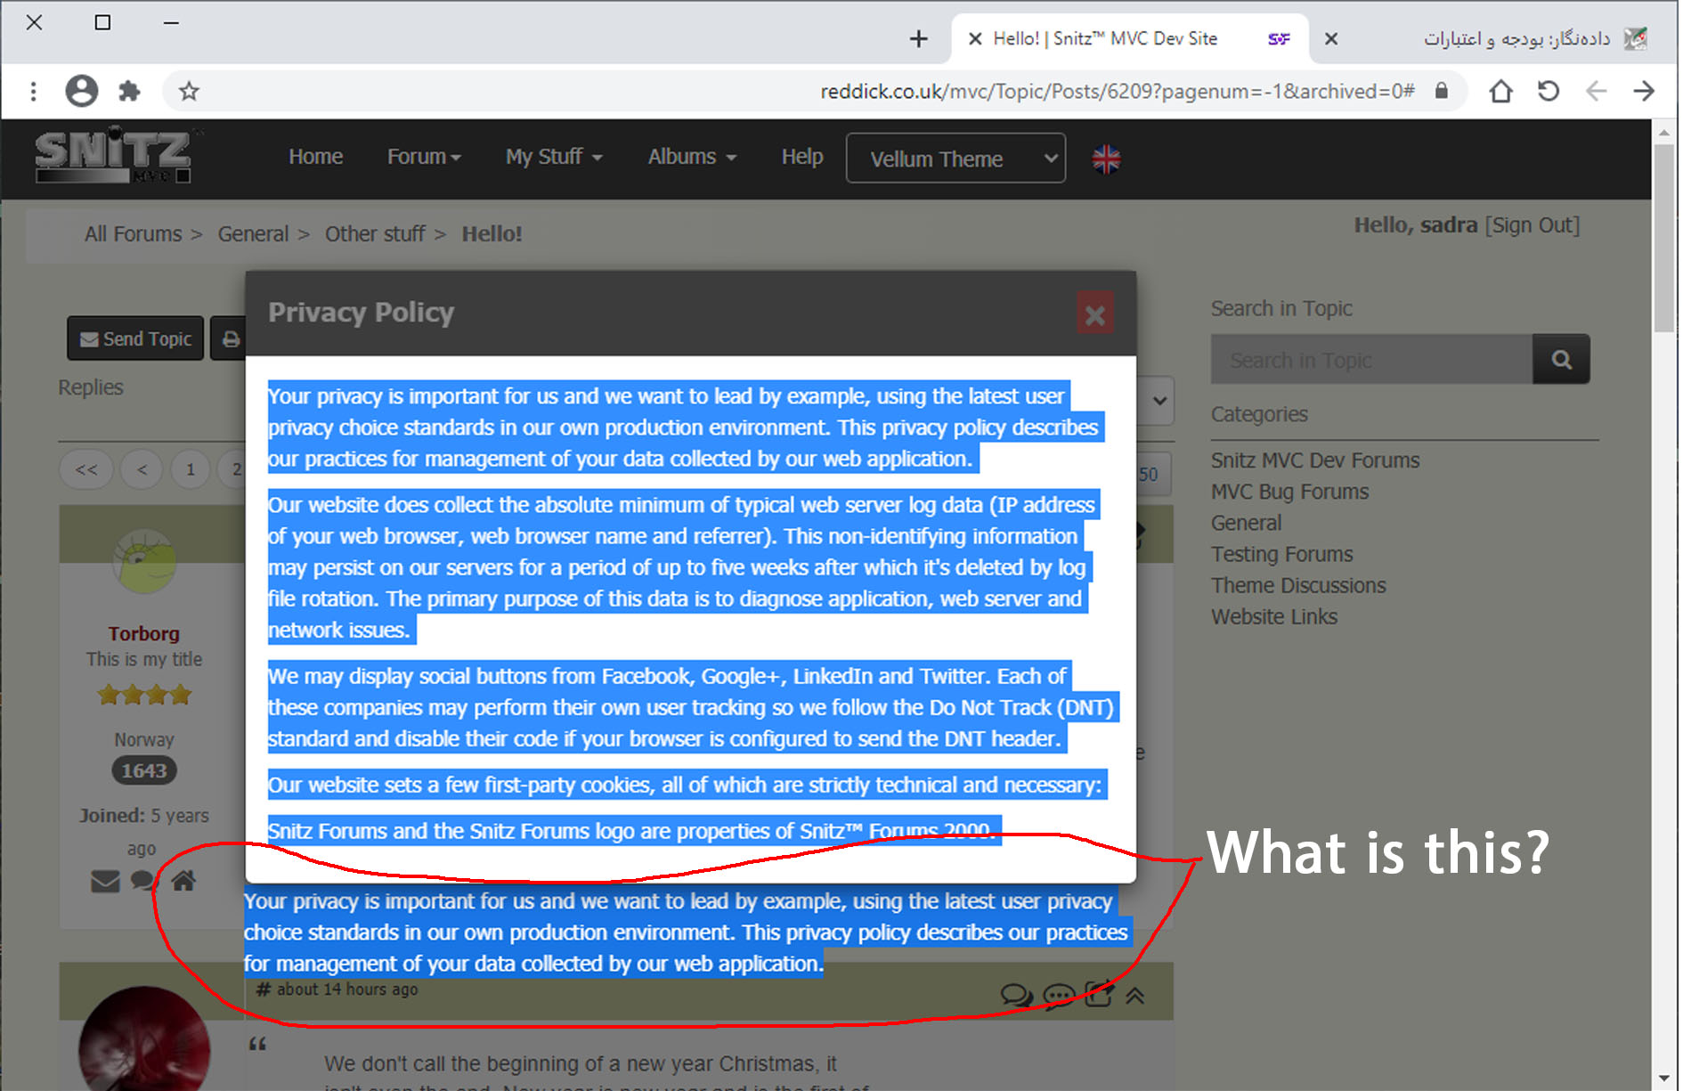Expand the My Stuff menu

click(554, 157)
